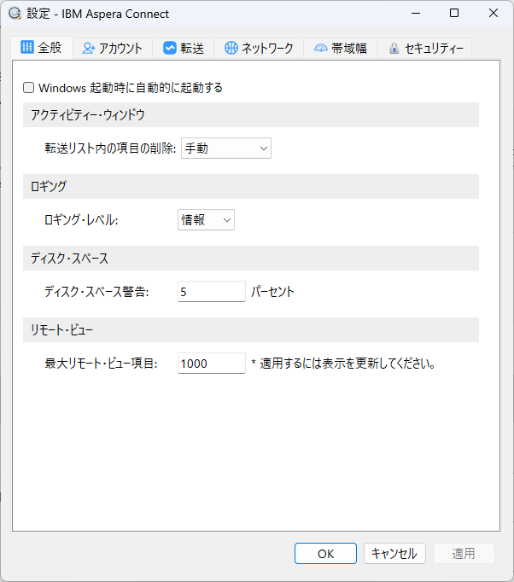Click the ロギング・レベル label
Viewport: 514px width, 582px height.
81,219
